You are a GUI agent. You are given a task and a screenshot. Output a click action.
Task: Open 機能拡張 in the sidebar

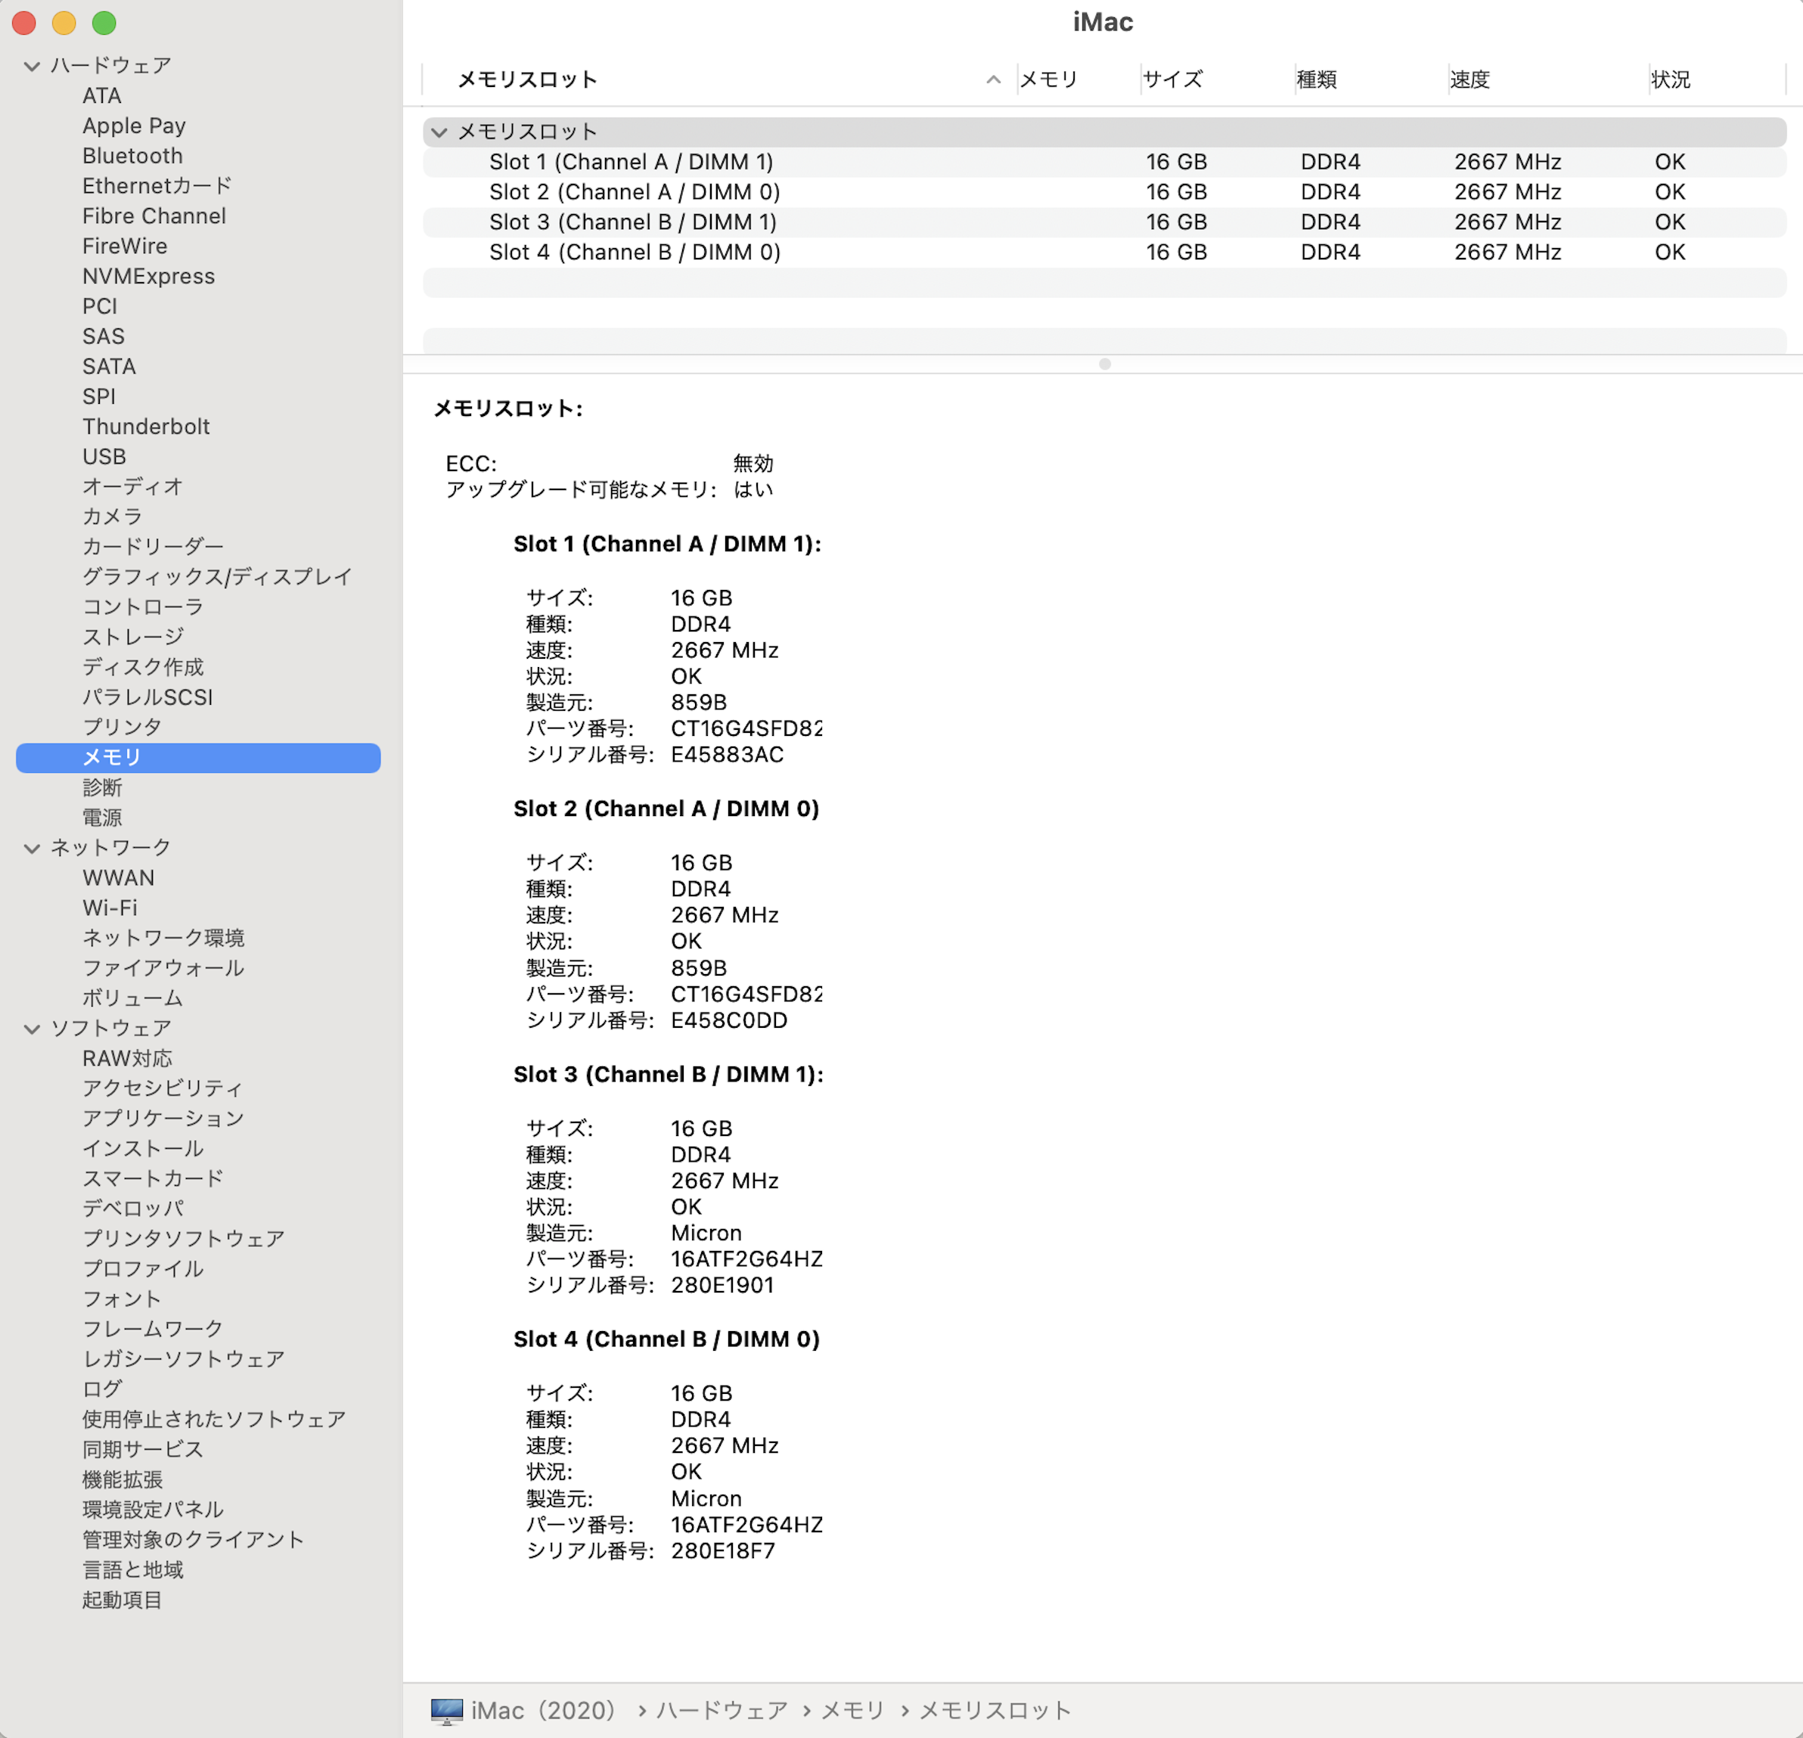pyautogui.click(x=123, y=1479)
